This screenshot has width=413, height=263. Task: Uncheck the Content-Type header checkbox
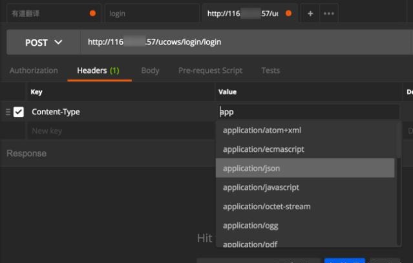pos(19,112)
